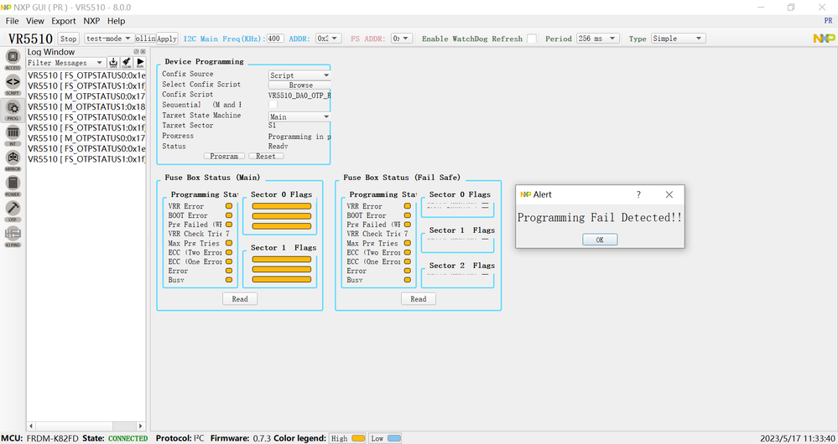Clear the log with CLEAR brush icon
838x444 pixels.
coord(126,63)
